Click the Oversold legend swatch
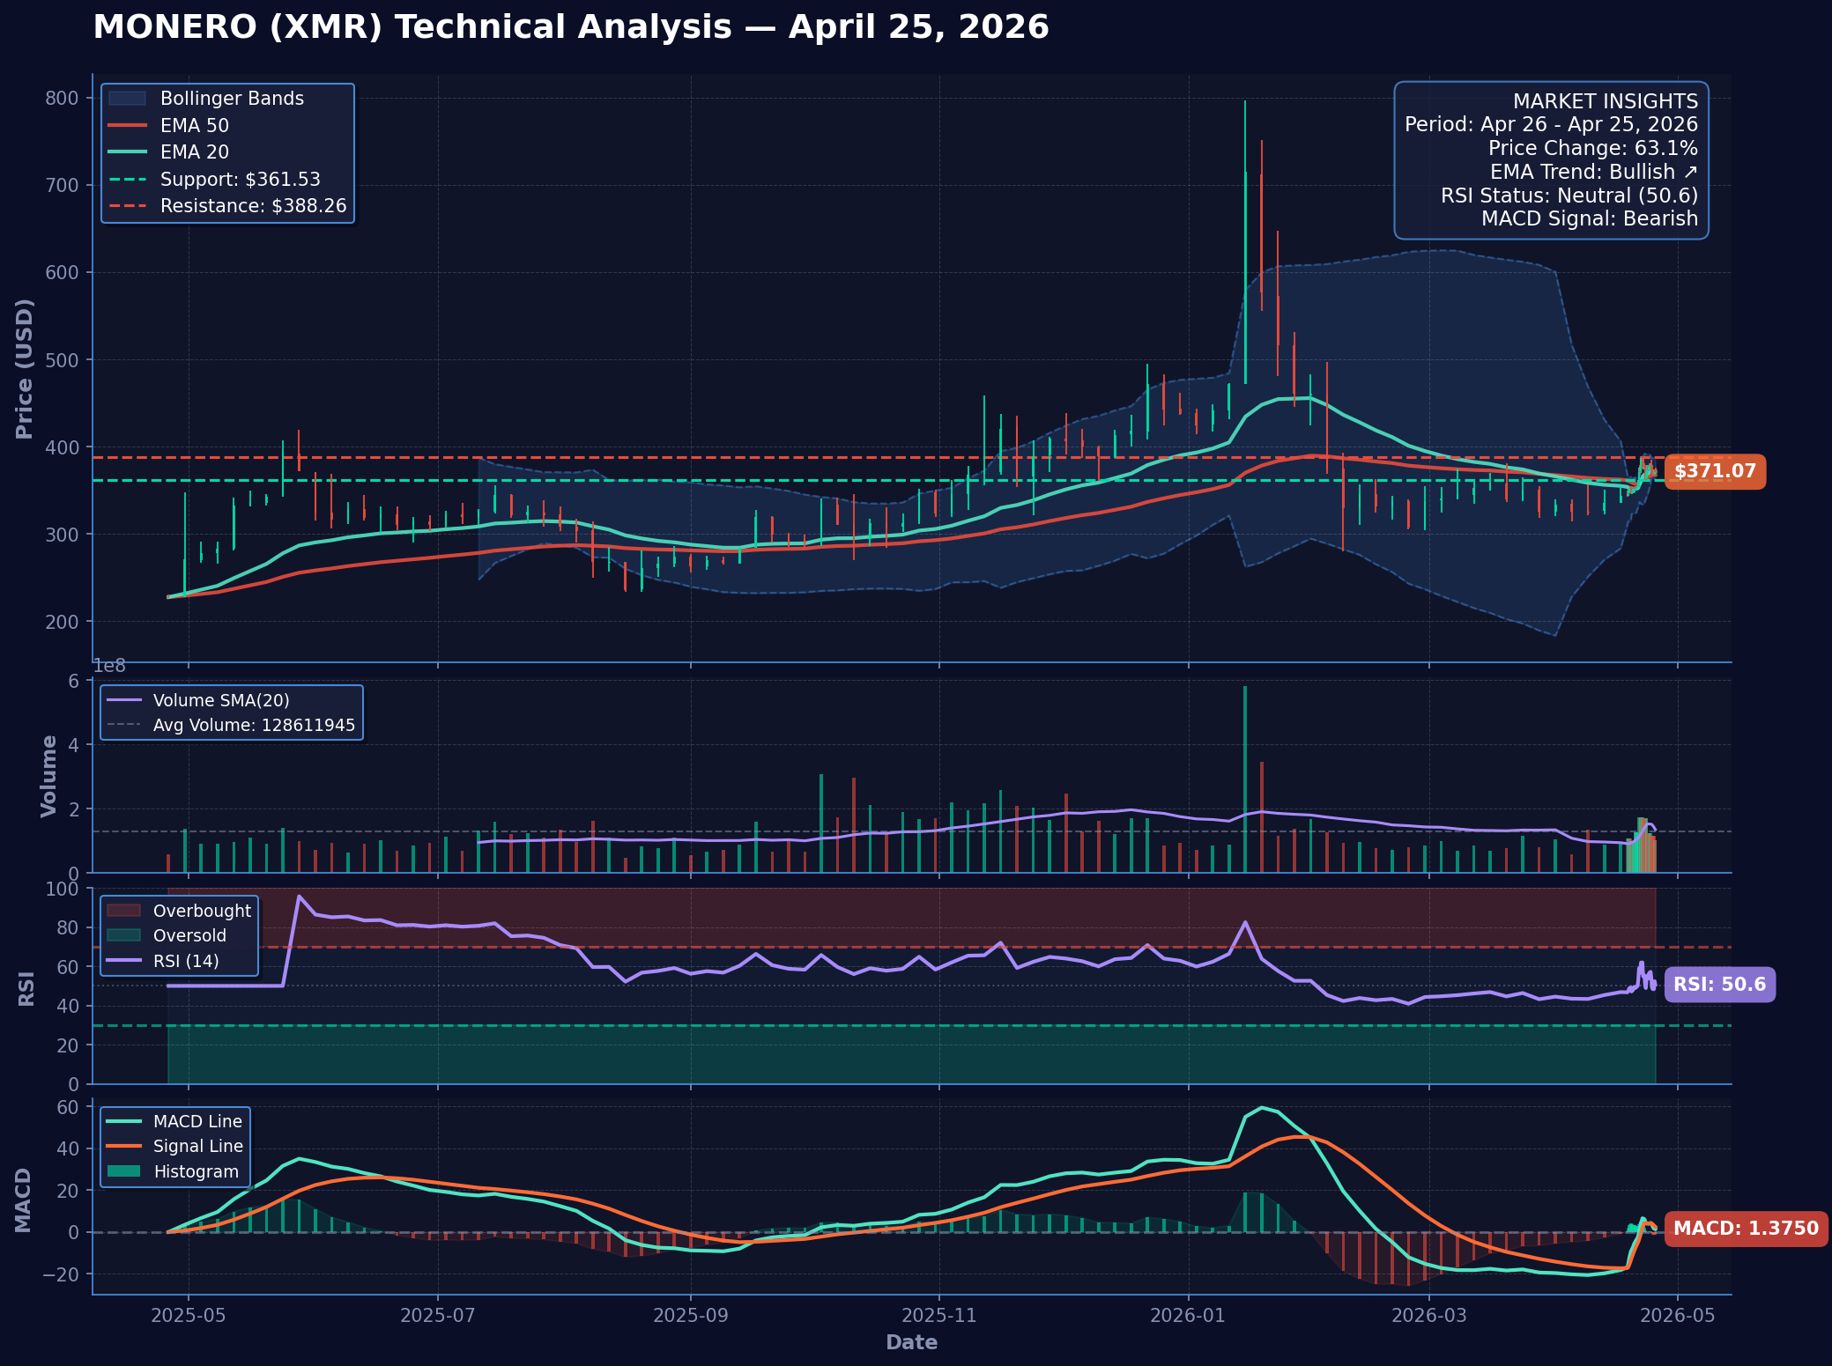 tap(123, 936)
